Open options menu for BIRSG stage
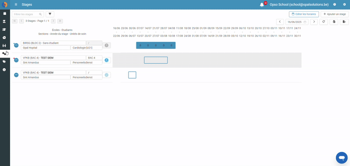 pos(16,45)
